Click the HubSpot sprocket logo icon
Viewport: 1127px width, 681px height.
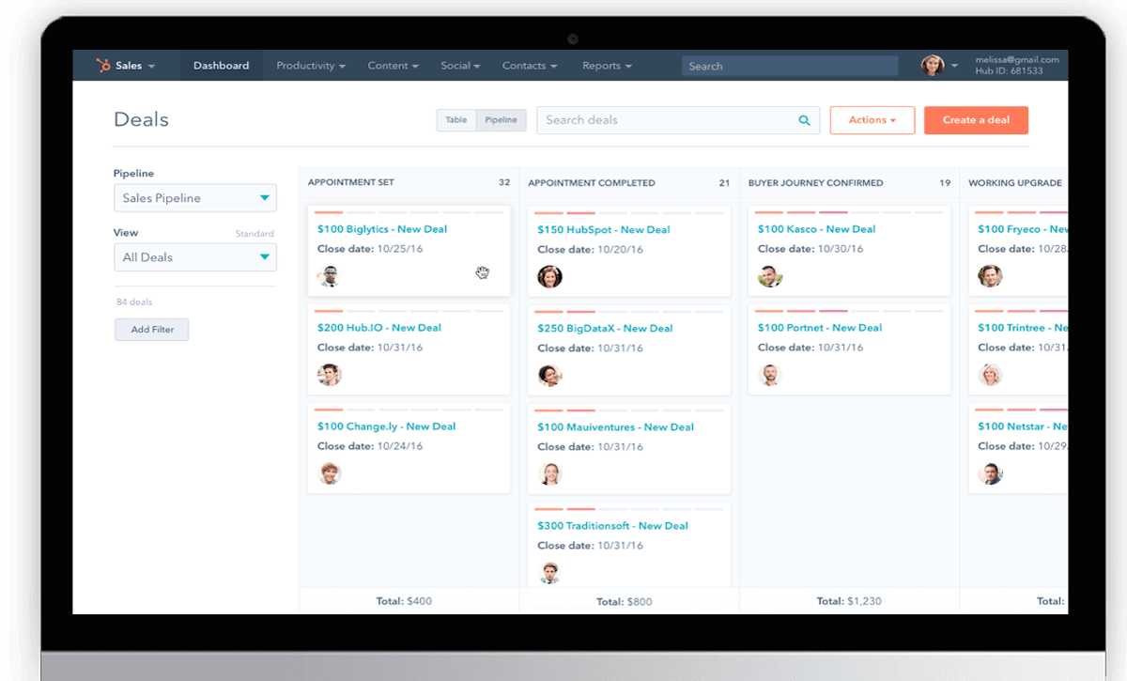click(102, 66)
